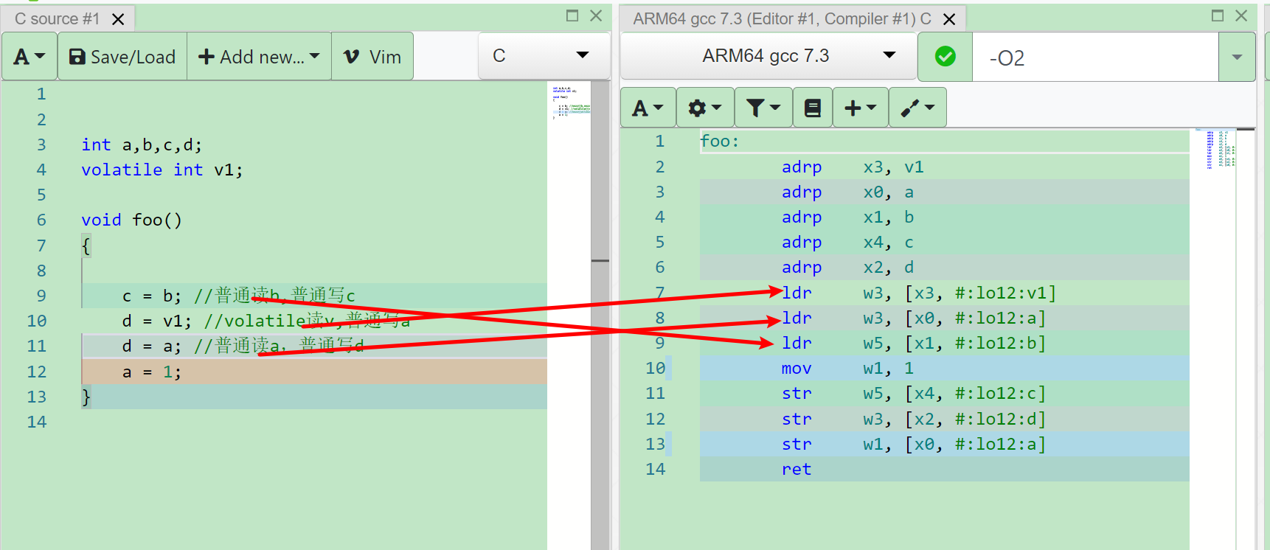Image resolution: width=1270 pixels, height=550 pixels.
Task: Select the ARM64 gcc 7.3 compiler tab
Action: (x=782, y=19)
